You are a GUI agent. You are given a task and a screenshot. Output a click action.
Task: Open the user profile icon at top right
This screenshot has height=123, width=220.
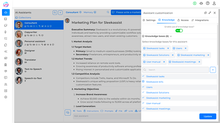[x=214, y=3]
